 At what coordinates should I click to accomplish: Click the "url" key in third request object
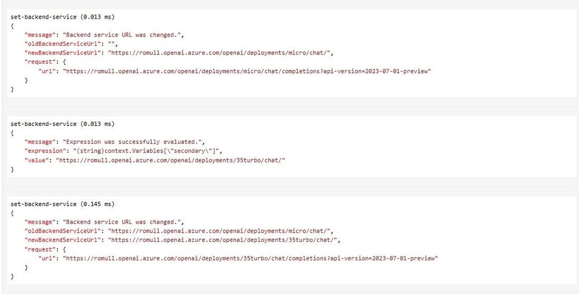pos(46,259)
